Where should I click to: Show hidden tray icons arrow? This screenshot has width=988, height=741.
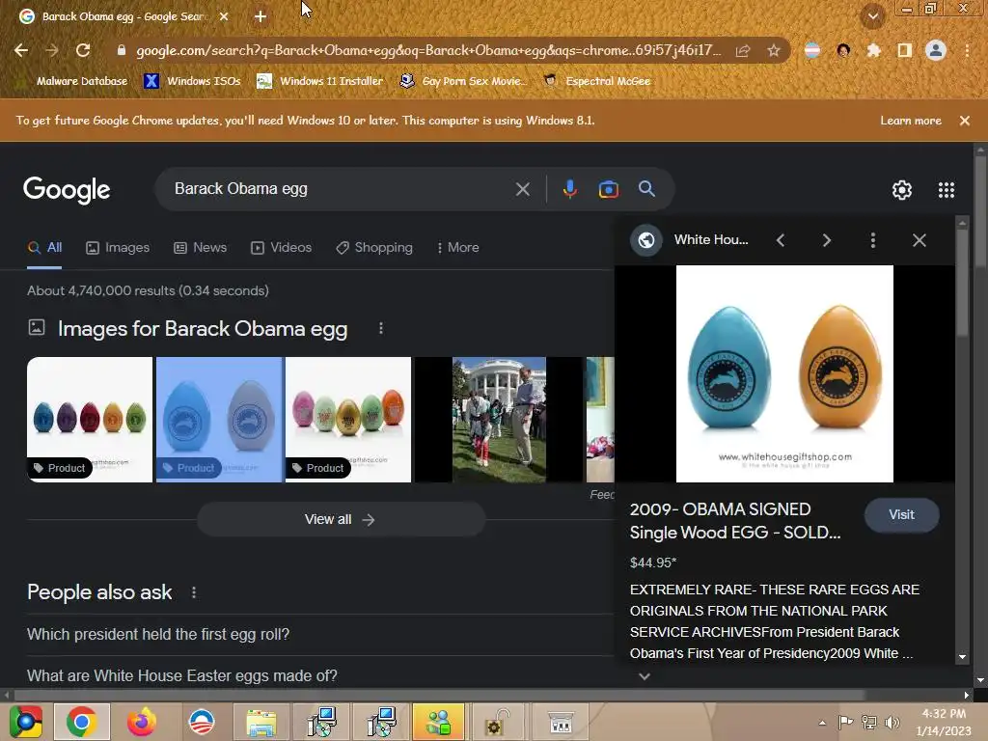point(822,722)
